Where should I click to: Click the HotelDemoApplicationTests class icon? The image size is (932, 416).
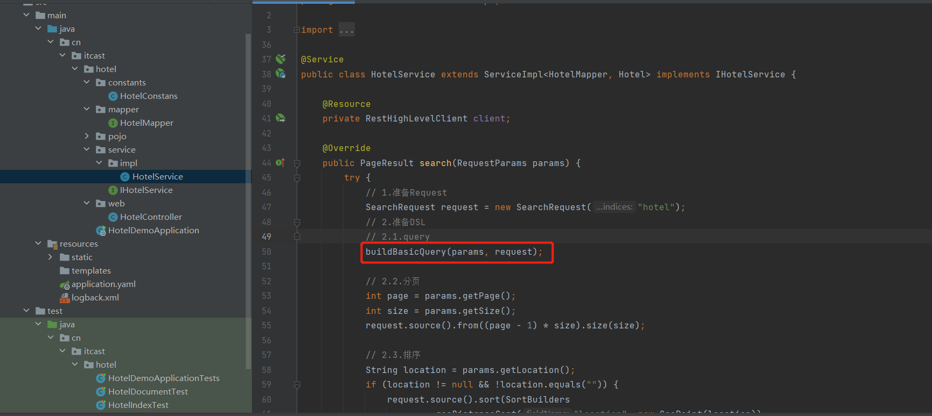[x=101, y=378]
